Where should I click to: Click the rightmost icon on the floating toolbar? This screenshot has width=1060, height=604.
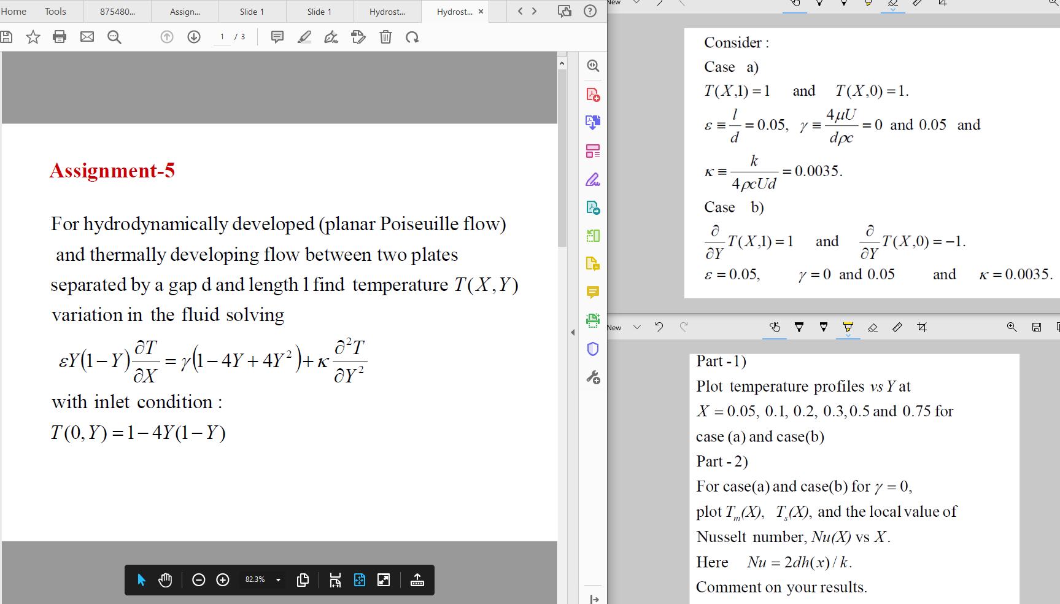click(417, 580)
